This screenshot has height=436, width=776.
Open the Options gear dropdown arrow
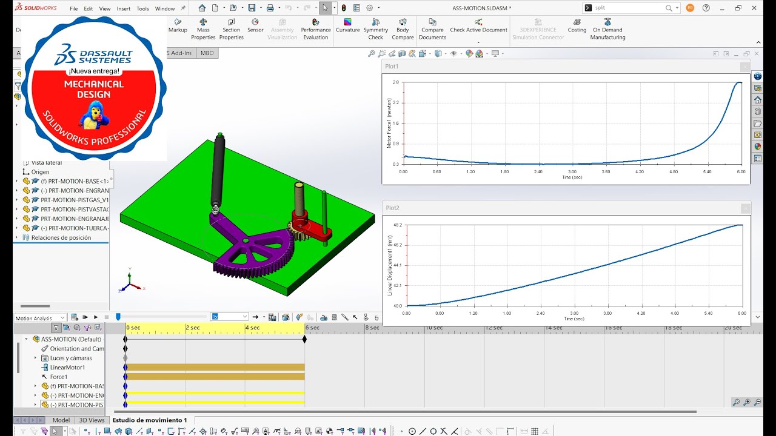pos(378,8)
